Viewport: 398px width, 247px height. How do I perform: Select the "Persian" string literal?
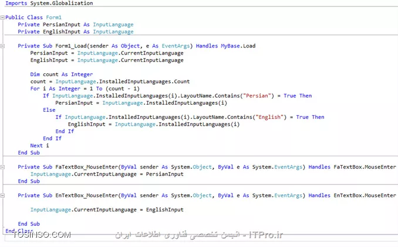click(x=257, y=95)
